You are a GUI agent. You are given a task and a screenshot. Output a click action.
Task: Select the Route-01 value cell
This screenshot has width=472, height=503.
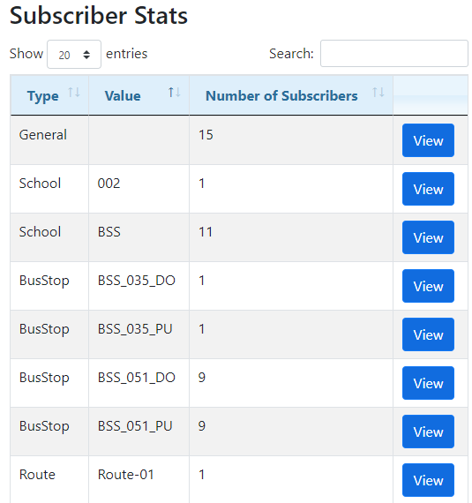139,479
